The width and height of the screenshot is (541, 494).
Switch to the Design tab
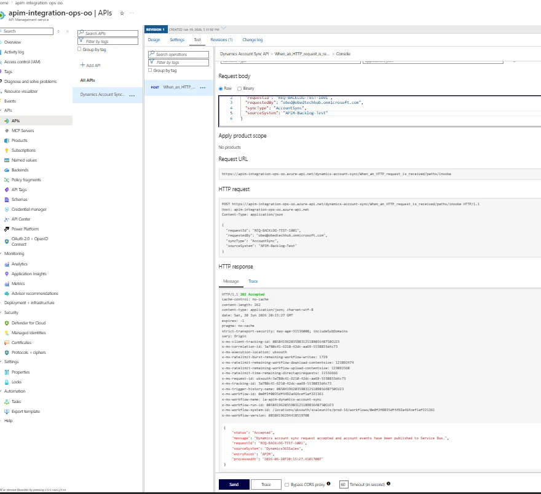click(x=154, y=40)
